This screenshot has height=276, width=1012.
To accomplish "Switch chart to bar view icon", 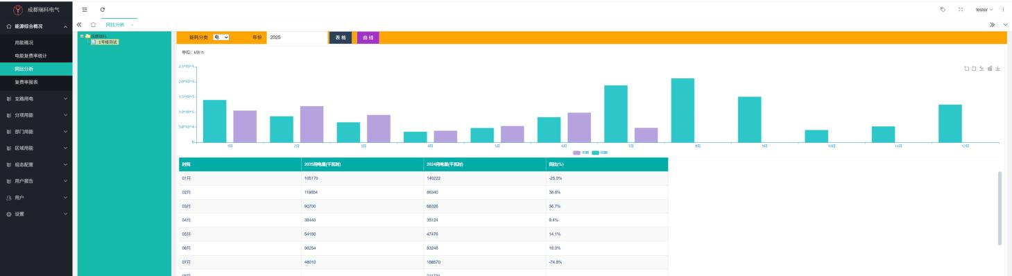I will point(990,68).
